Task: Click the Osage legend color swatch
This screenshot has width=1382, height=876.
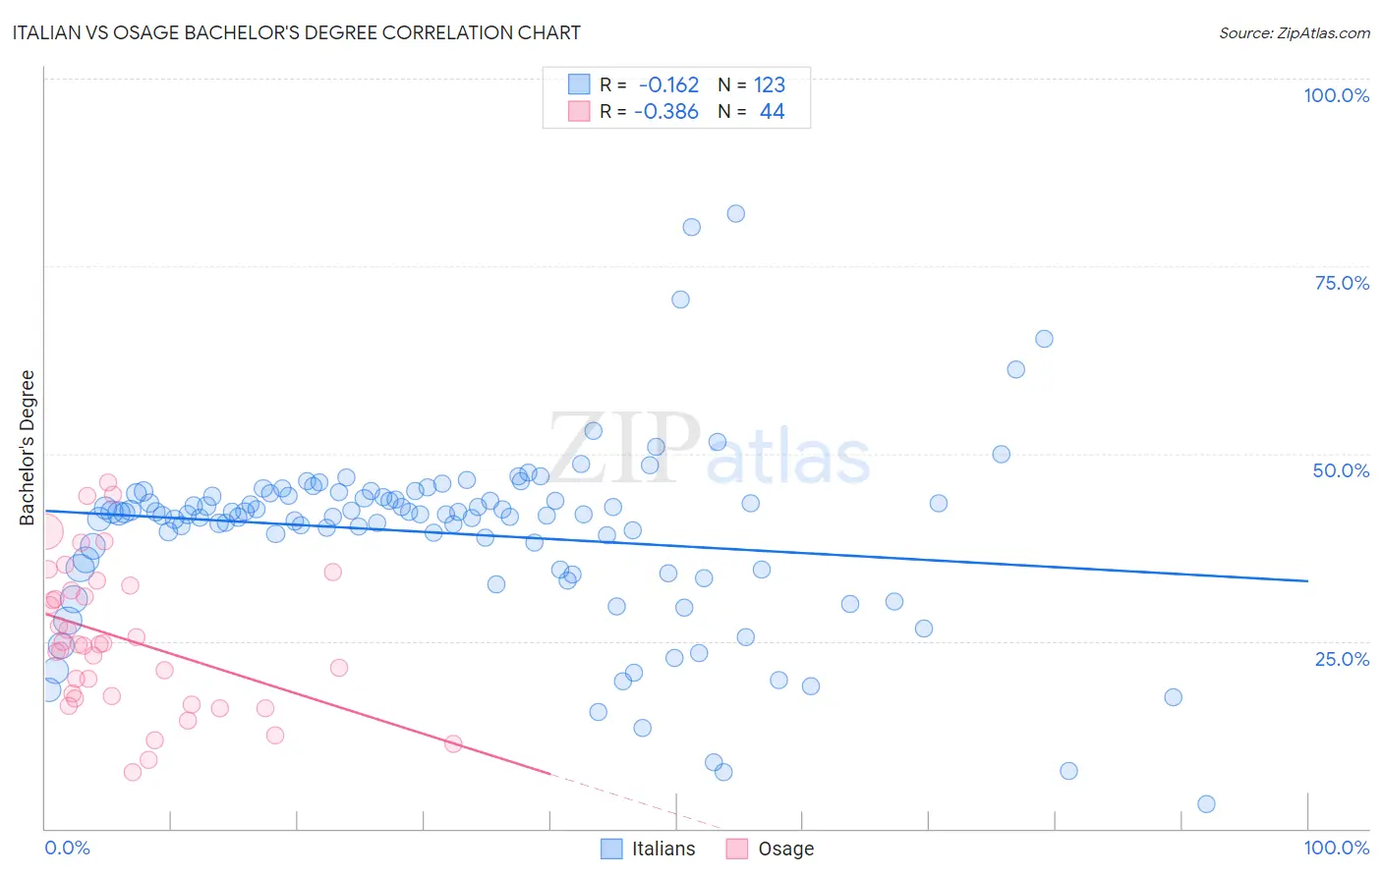Action: point(737,849)
